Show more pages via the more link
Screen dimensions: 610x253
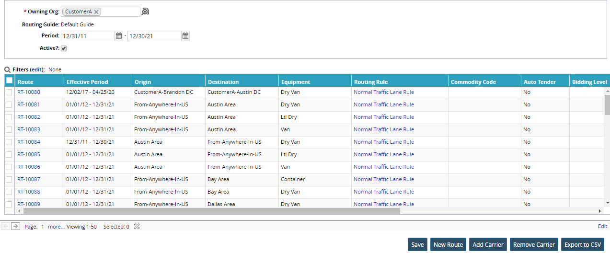56,227
